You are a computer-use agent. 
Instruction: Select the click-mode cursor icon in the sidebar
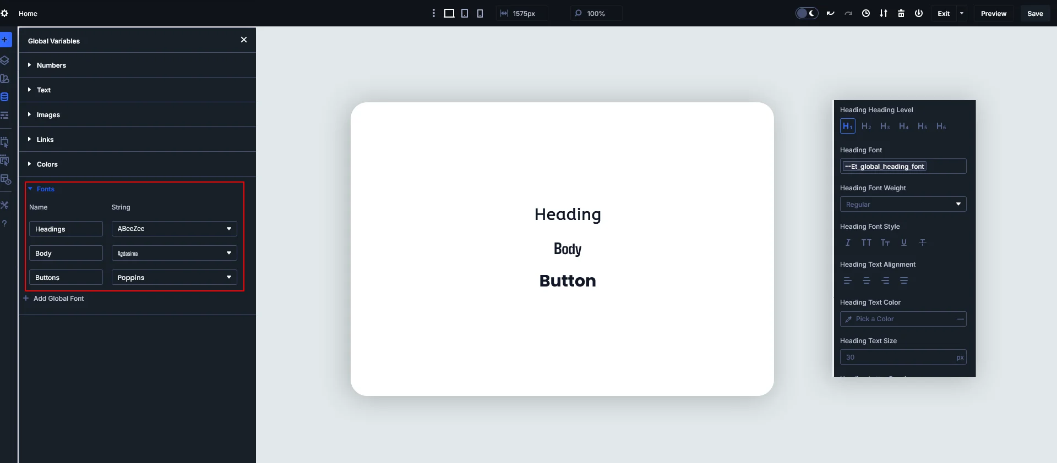[x=4, y=142]
